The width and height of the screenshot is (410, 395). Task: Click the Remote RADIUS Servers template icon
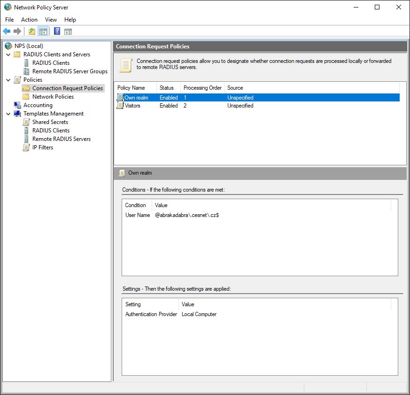tap(26, 139)
